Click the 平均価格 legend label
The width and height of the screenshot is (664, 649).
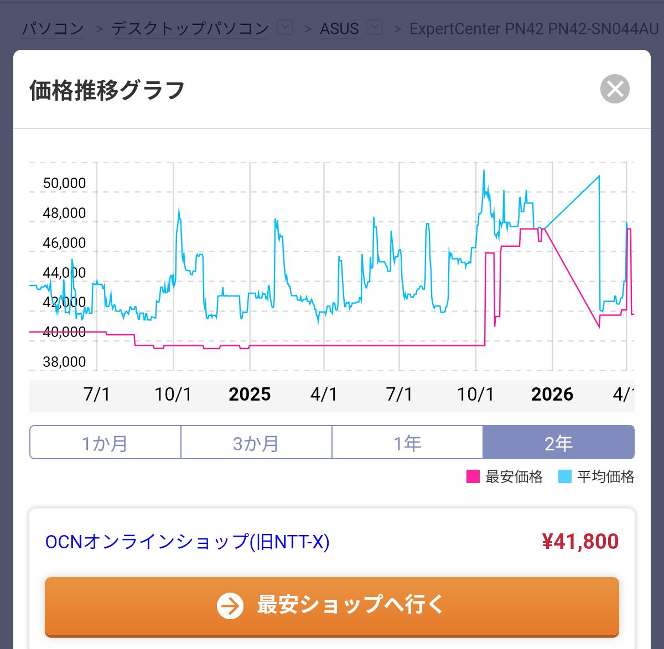click(605, 476)
